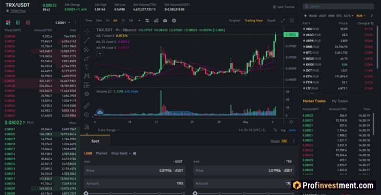Select the zoom-in magnifier tool
Viewport: 381px width, 195px height.
coord(87,114)
